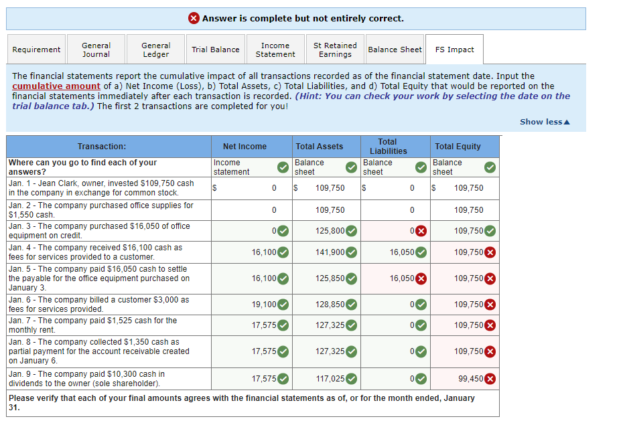Viewport: 621px width, 423px height.
Task: Click the red X on Jan. 9 Total Equity
Action: tap(489, 379)
